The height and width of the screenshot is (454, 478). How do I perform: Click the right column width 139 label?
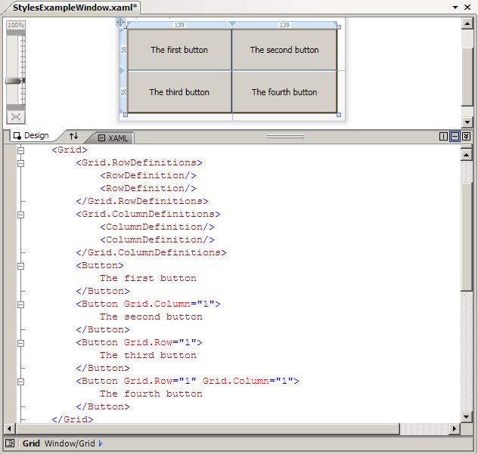click(x=284, y=25)
